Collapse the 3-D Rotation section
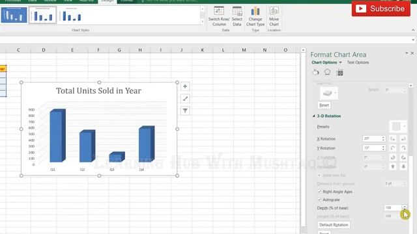Image resolution: width=417 pixels, height=234 pixels. [x=314, y=116]
